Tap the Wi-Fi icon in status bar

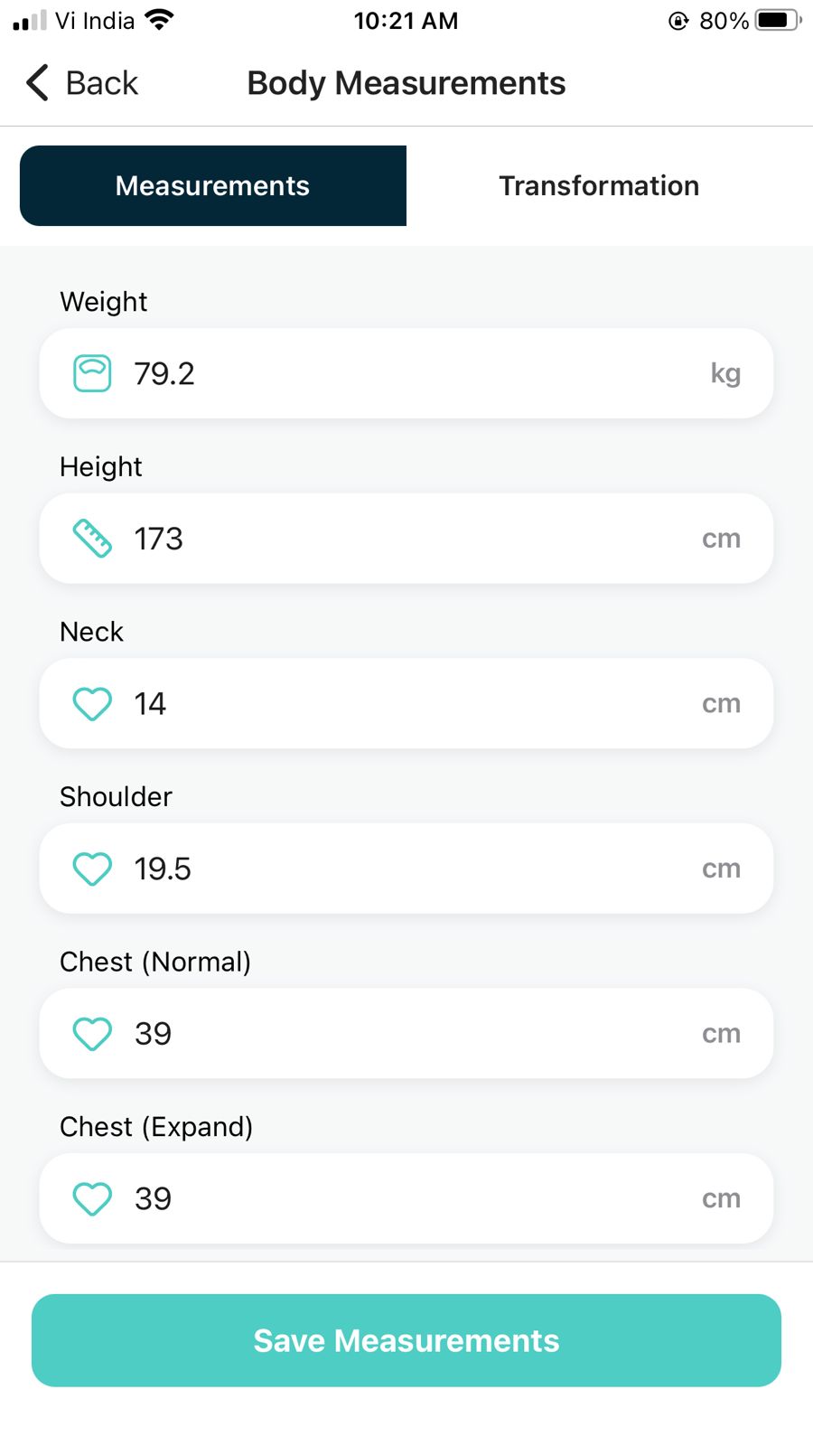tap(159, 20)
